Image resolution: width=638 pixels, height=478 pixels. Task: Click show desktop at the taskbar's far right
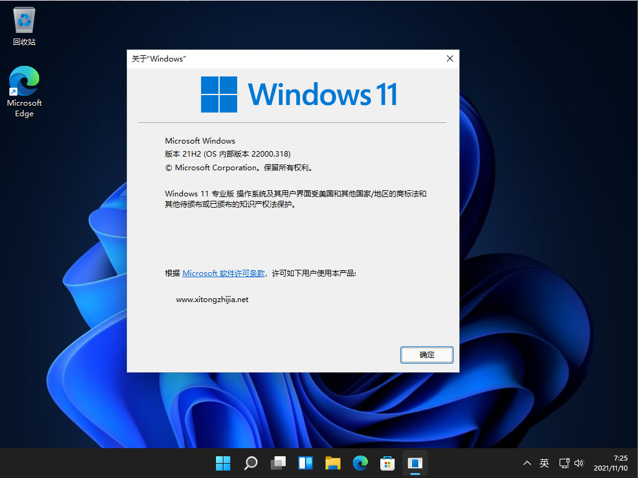coord(636,463)
